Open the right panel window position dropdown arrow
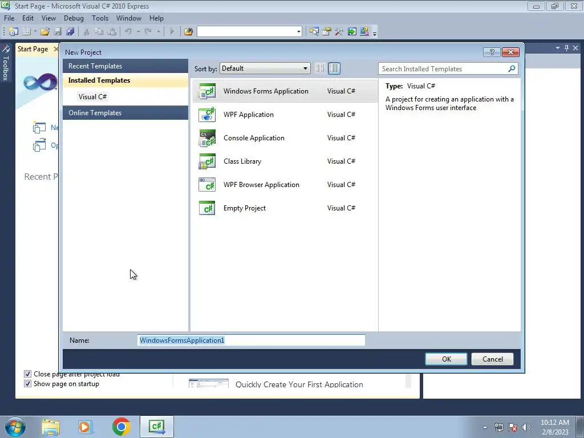Screen dimensions: 584x438 coord(558,48)
